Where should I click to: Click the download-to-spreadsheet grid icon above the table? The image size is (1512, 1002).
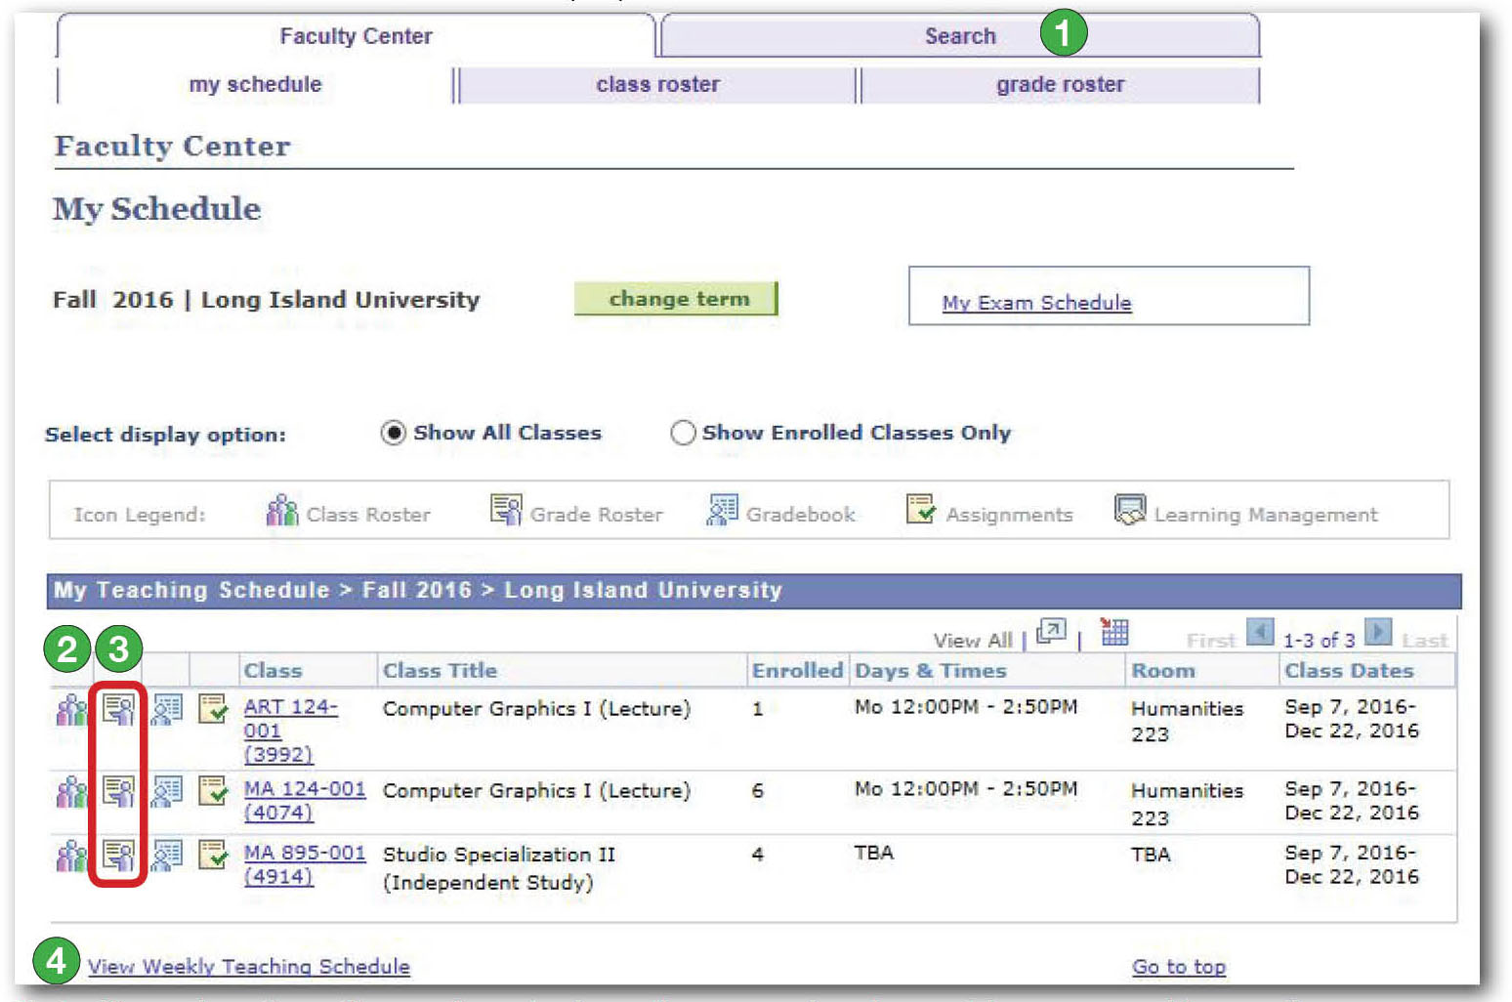1113,632
